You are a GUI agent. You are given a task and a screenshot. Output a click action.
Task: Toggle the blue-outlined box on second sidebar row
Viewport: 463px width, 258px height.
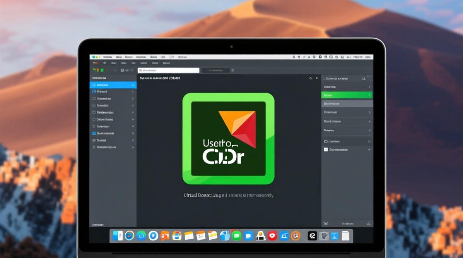[x=94, y=92]
